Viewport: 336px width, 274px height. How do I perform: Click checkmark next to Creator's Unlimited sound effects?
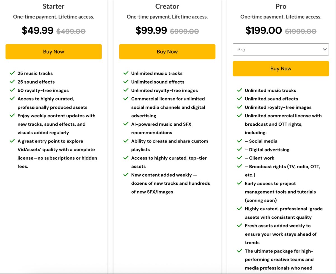(126, 82)
